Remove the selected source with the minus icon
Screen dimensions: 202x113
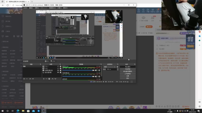[46, 79]
